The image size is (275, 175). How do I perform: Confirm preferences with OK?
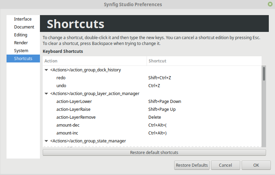(256, 165)
